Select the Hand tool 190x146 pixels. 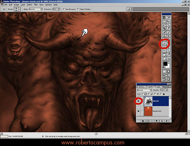point(164,58)
